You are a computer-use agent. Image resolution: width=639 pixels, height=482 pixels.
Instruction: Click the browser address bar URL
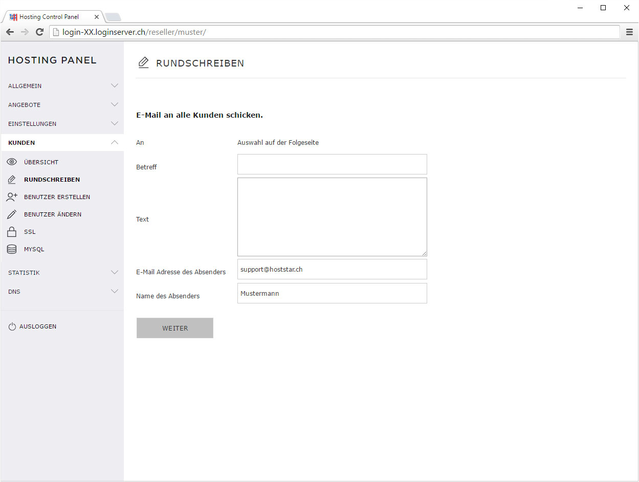coord(134,32)
